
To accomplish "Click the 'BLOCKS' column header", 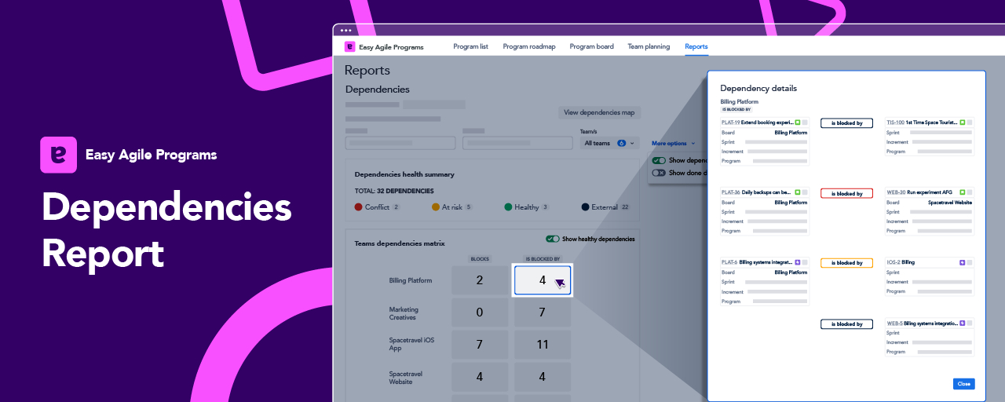I will (x=480, y=258).
